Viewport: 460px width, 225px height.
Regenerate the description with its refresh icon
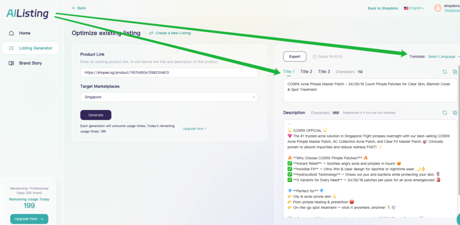click(x=444, y=113)
